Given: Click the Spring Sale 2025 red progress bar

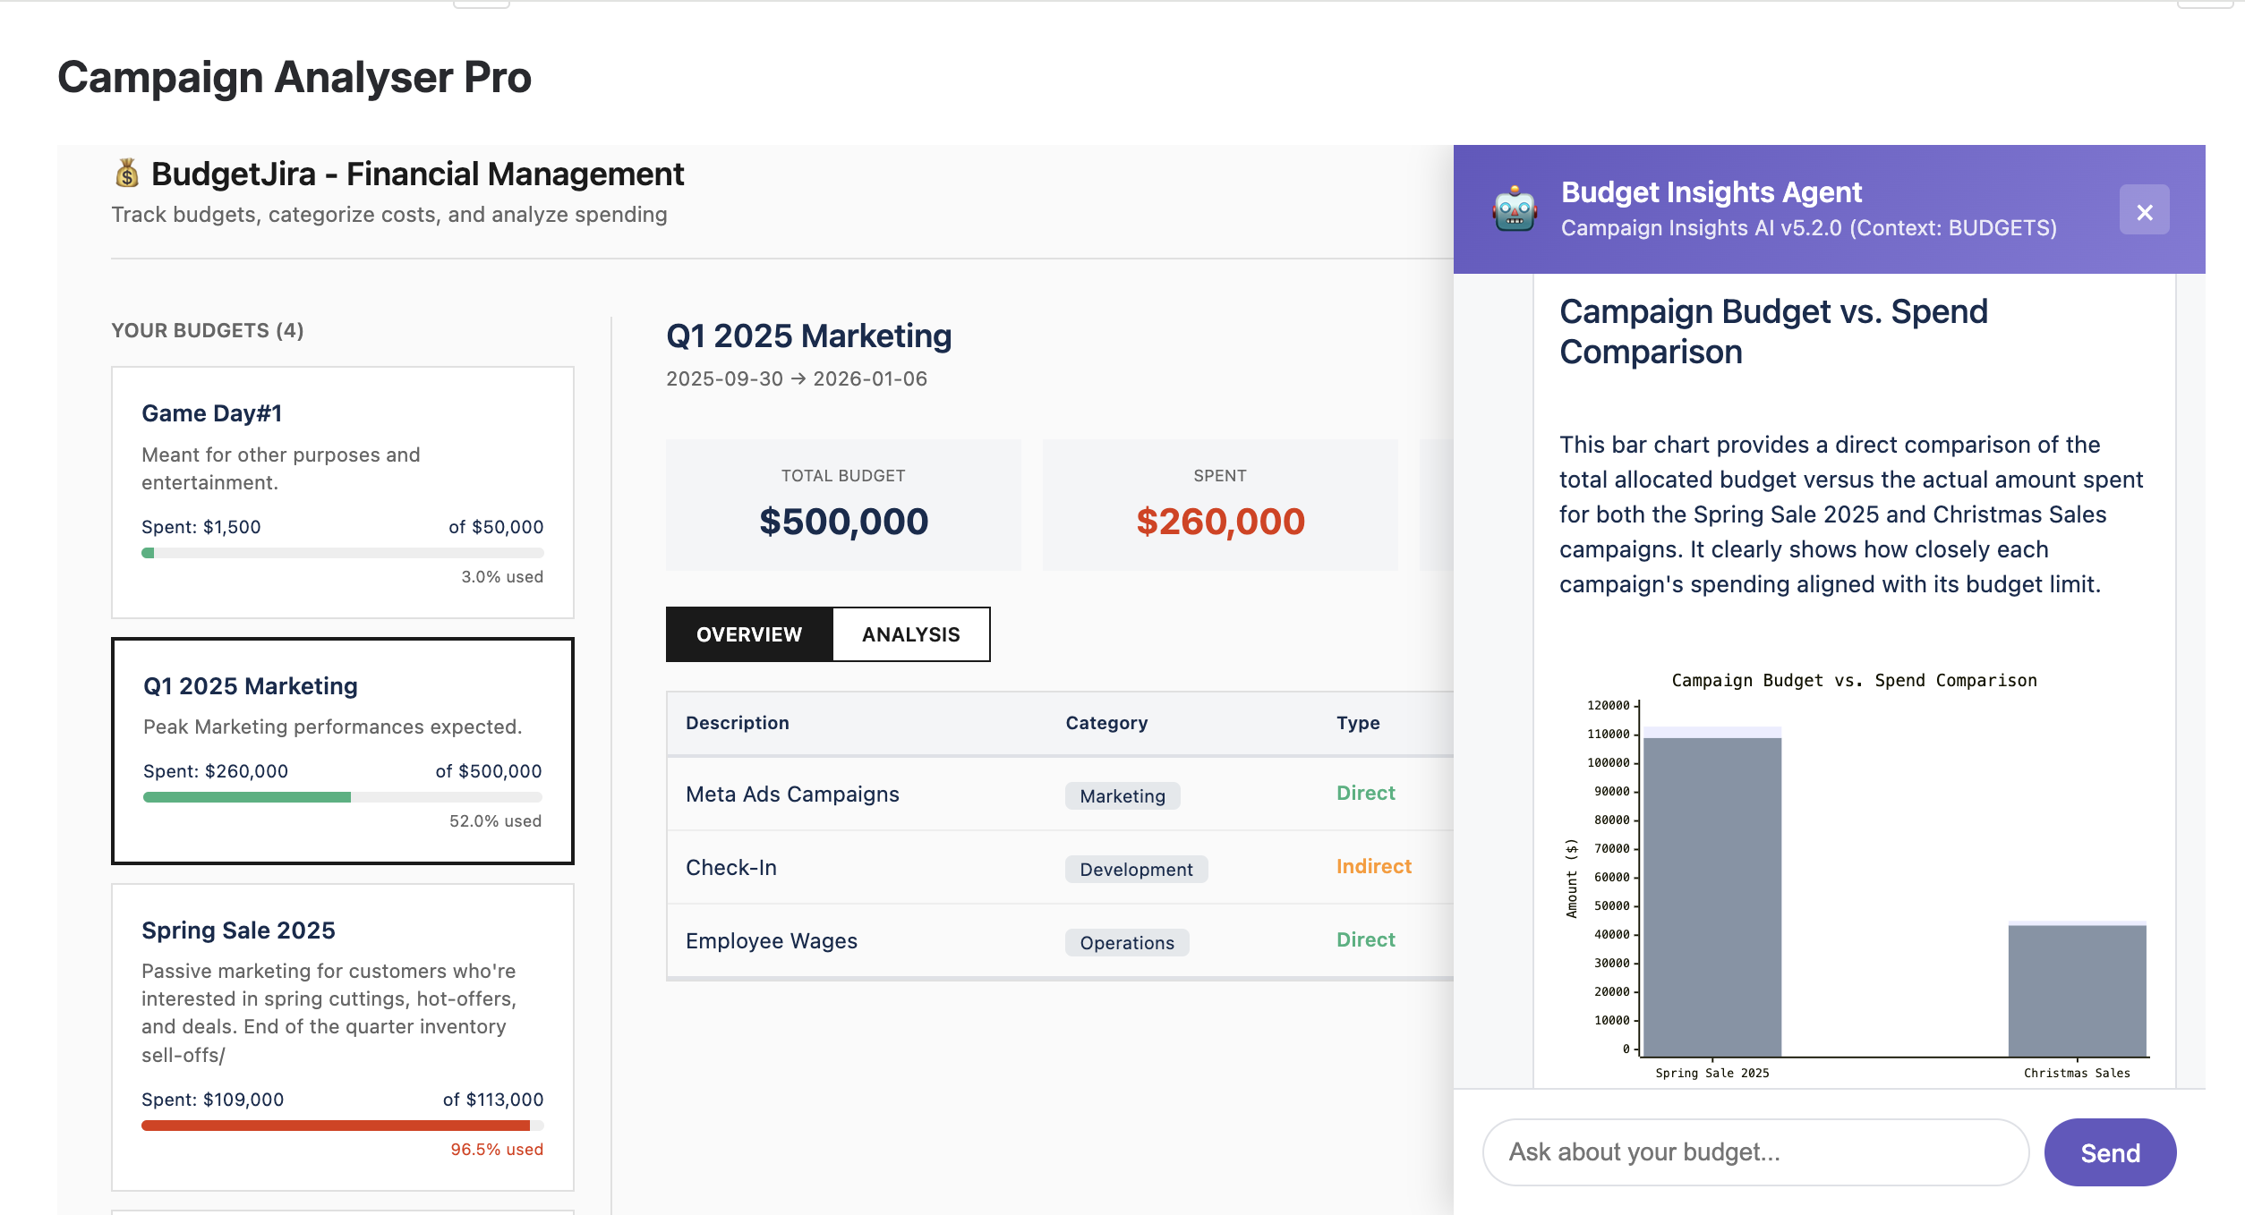Looking at the screenshot, I should coord(336,1126).
